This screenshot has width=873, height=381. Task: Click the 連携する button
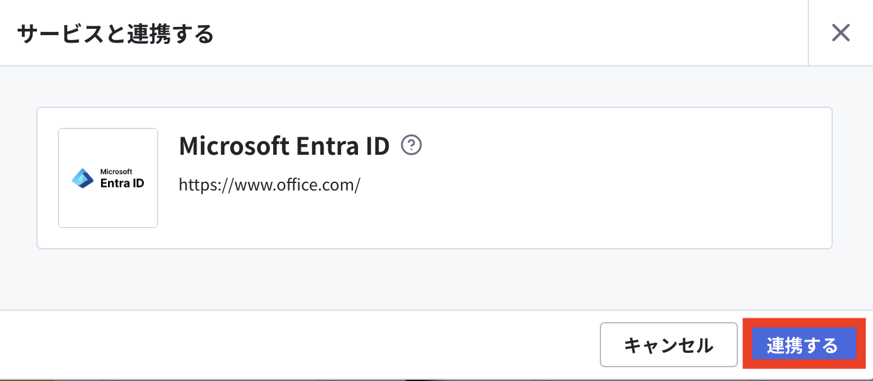point(802,345)
